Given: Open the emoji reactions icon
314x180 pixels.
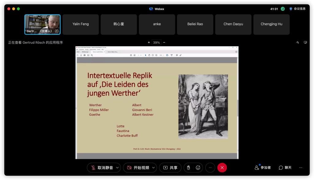Looking at the screenshot, I should (x=198, y=168).
